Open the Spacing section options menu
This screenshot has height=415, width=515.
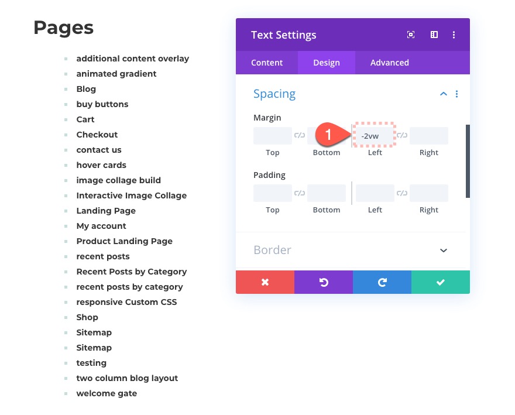(x=457, y=94)
